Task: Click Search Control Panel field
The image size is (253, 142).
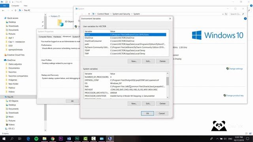Action: (x=237, y=14)
